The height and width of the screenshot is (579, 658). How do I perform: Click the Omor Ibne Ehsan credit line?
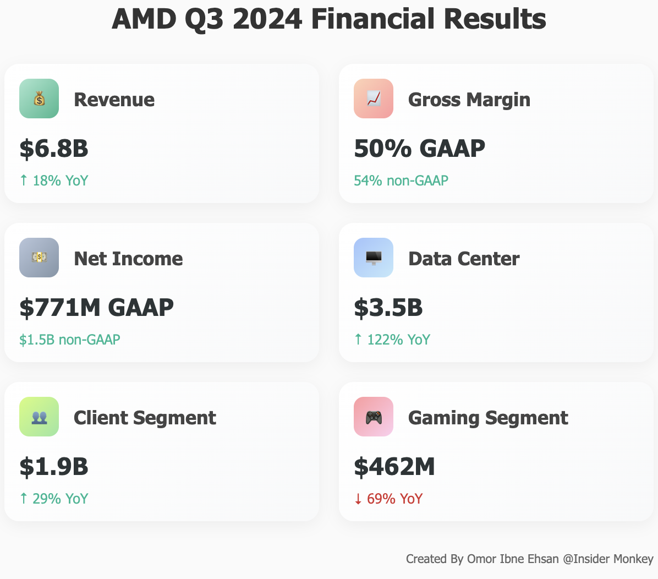tap(529, 559)
